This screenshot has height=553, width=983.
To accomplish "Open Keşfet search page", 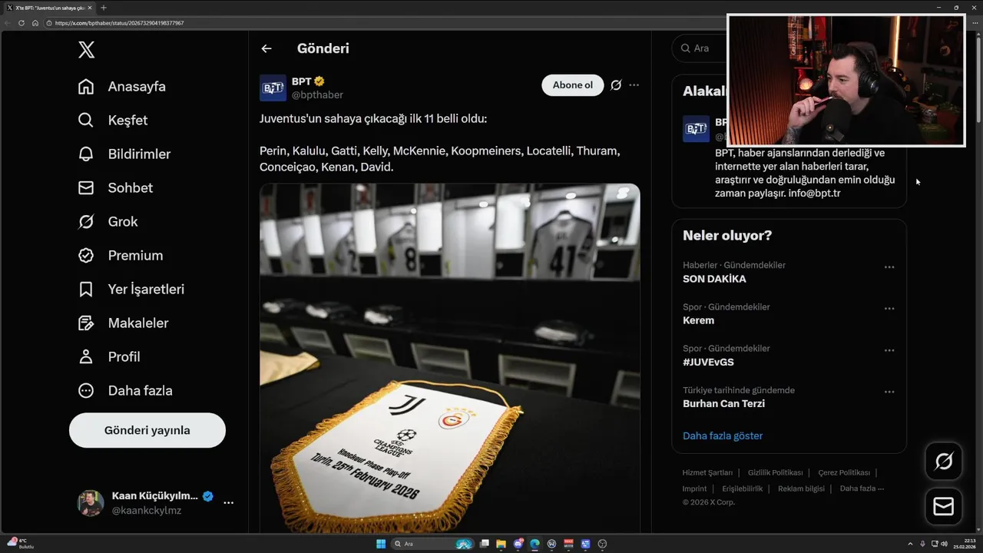I will tap(113, 121).
